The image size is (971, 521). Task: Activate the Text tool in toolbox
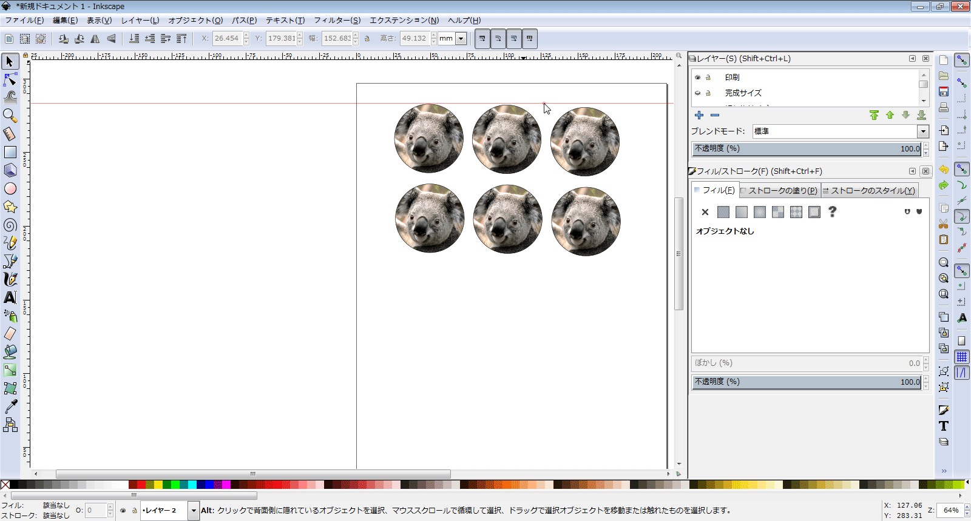click(10, 297)
